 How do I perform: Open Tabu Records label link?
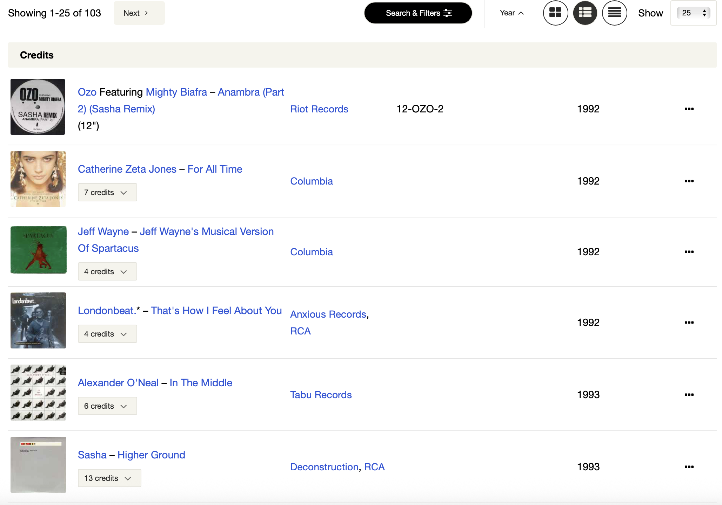pyautogui.click(x=321, y=395)
